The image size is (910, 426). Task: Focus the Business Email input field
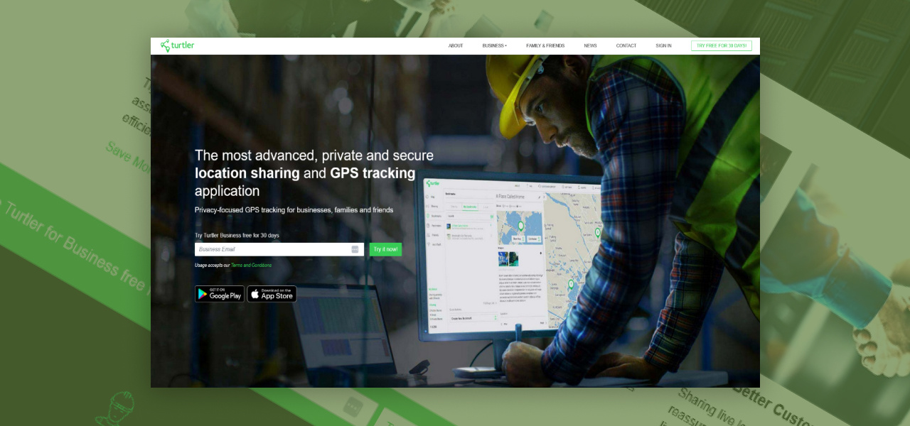click(x=279, y=249)
